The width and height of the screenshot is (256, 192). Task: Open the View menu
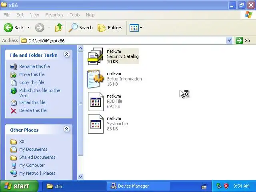tap(34, 15)
